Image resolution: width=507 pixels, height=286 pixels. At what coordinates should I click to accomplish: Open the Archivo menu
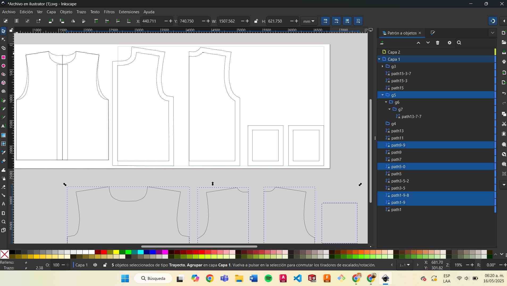click(x=9, y=12)
